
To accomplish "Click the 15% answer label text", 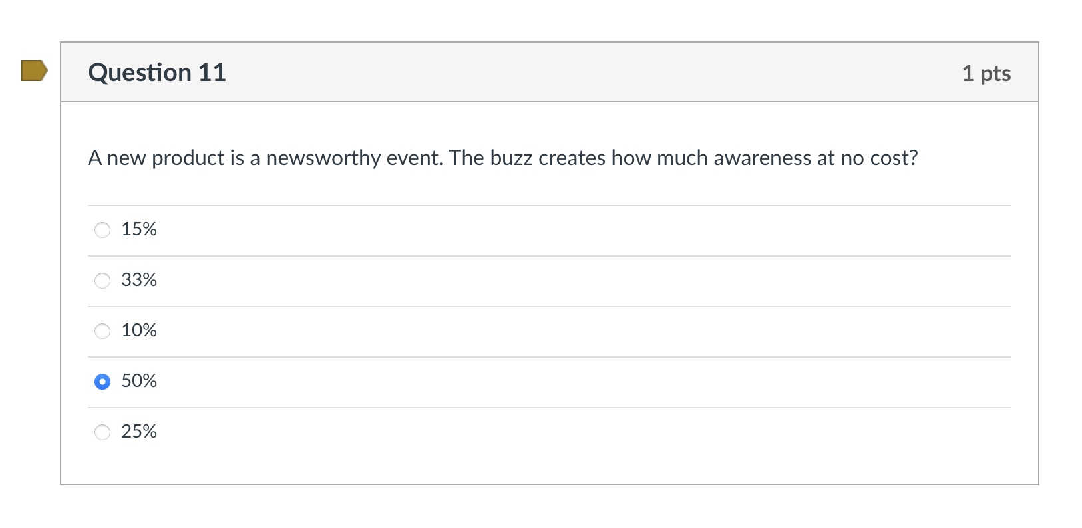I will click(139, 229).
